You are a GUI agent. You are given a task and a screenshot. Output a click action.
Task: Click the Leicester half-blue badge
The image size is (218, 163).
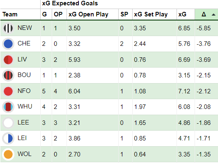(x=8, y=138)
